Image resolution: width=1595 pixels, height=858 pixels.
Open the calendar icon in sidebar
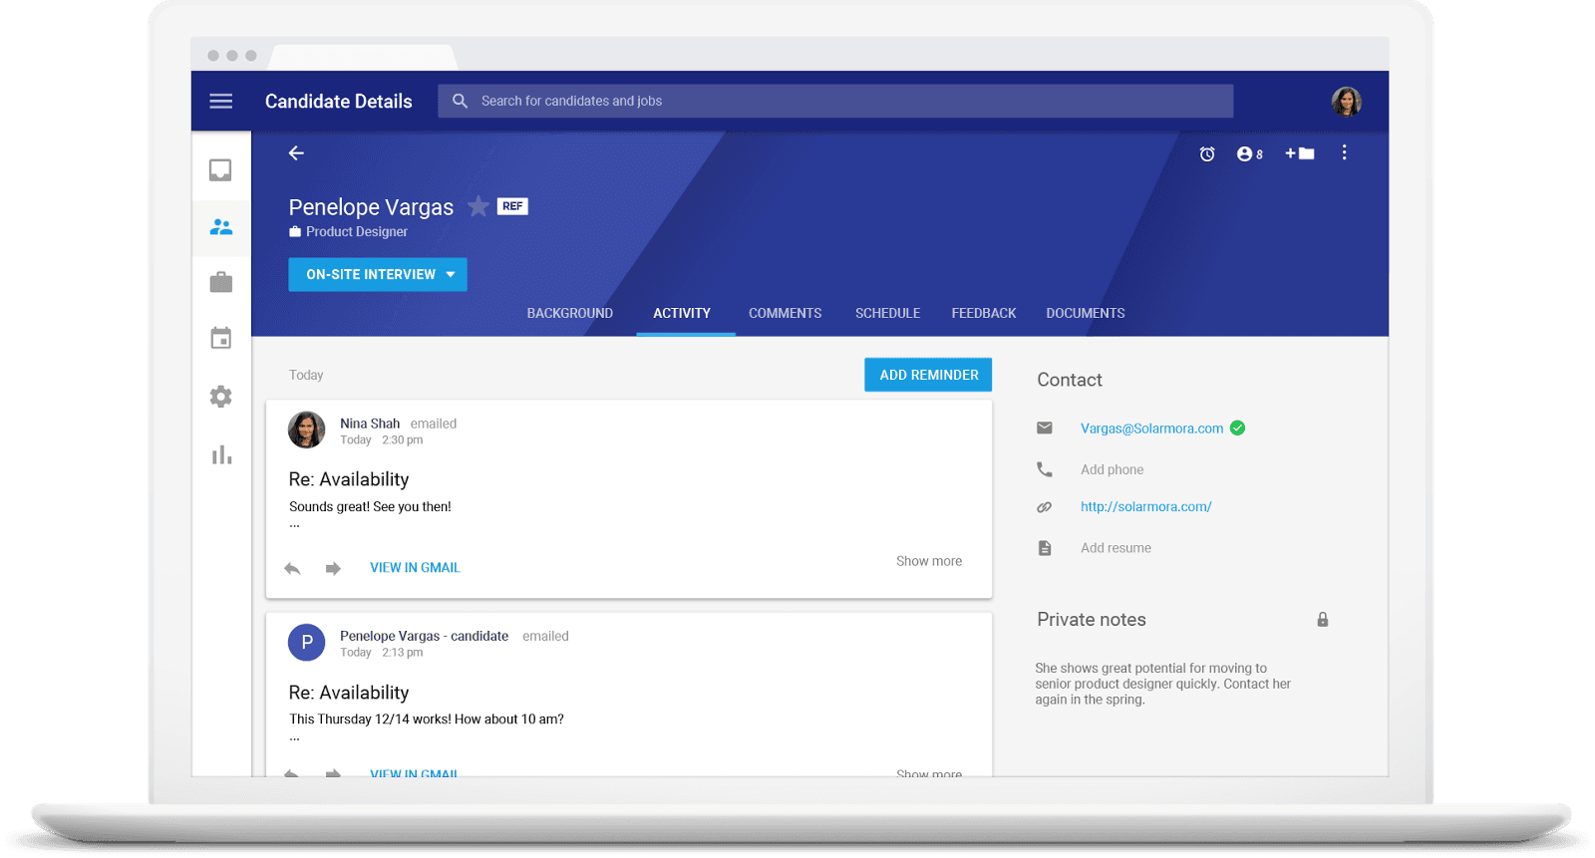coord(220,339)
